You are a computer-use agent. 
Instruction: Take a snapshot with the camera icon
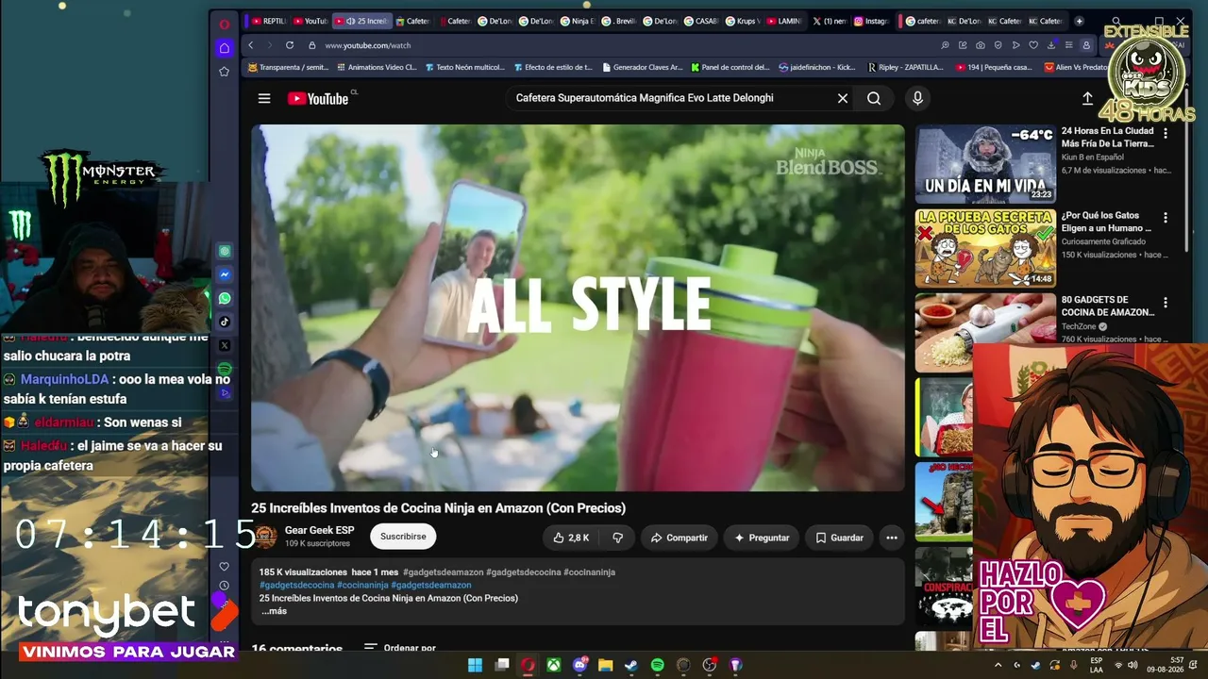(x=981, y=45)
